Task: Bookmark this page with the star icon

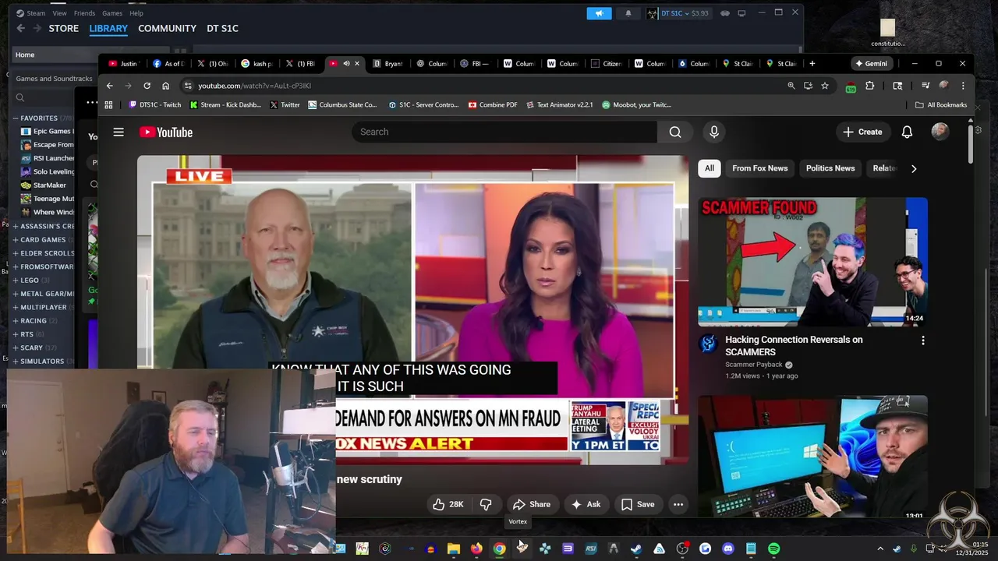Action: [825, 86]
